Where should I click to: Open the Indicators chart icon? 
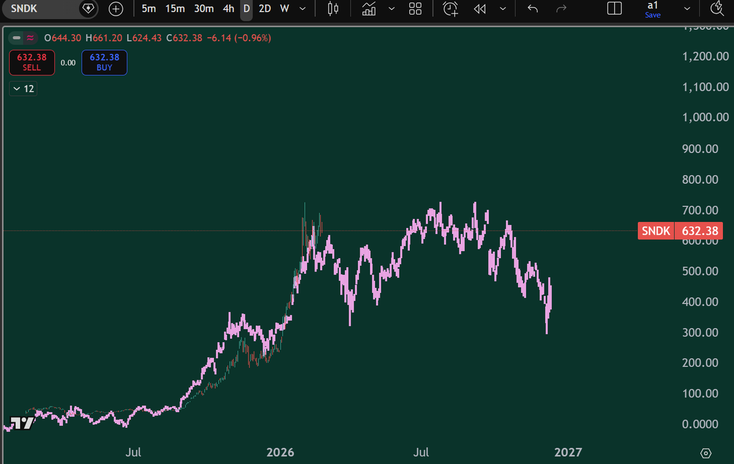click(x=369, y=9)
